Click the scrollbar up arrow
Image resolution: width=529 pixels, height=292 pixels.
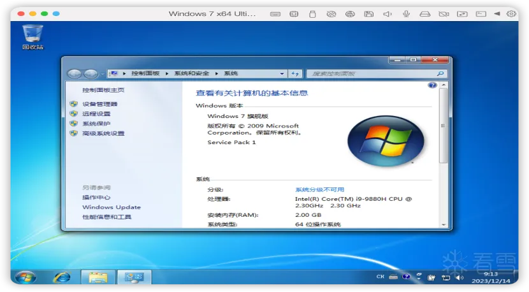tap(444, 85)
